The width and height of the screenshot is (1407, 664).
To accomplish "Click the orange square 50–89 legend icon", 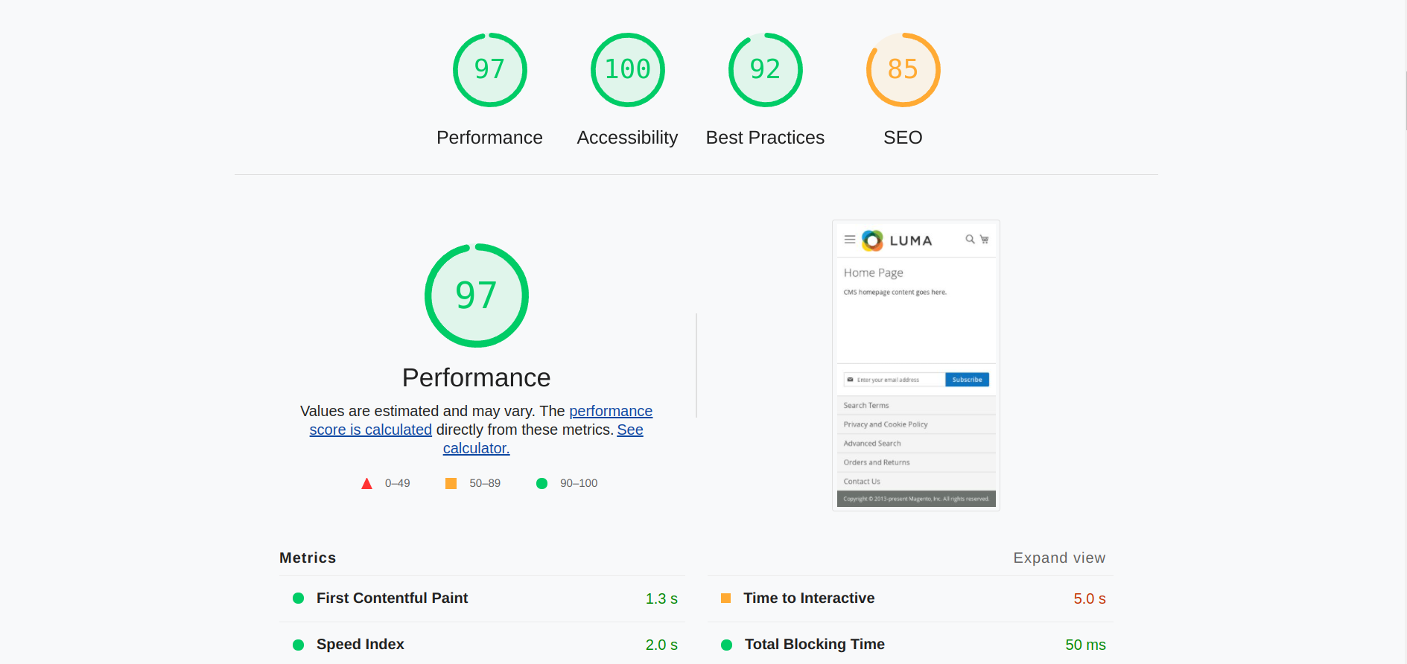I will (451, 484).
